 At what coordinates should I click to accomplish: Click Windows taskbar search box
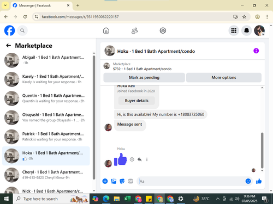point(51,199)
